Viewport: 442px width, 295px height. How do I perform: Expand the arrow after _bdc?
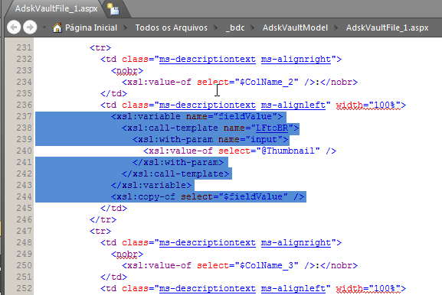[252, 28]
